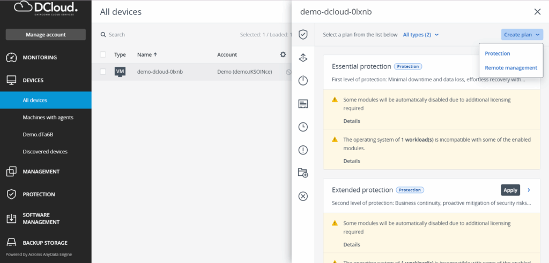
Task: Click the add to group folder icon
Action: point(303,173)
